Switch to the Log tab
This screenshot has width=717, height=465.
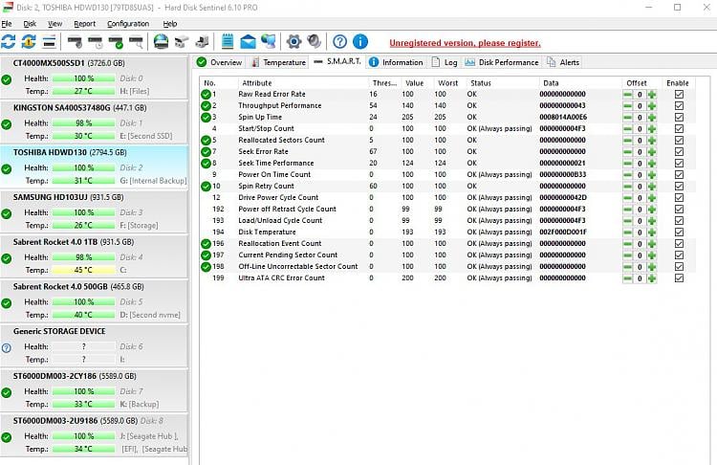(445, 62)
